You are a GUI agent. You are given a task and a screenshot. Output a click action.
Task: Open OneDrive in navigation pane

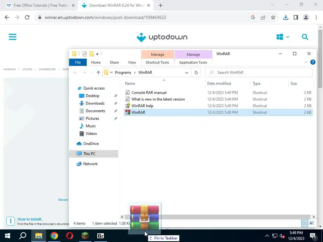91,144
